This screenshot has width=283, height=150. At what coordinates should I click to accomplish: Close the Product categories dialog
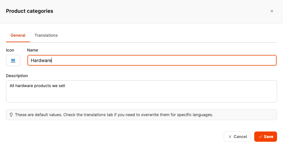[x=272, y=11]
